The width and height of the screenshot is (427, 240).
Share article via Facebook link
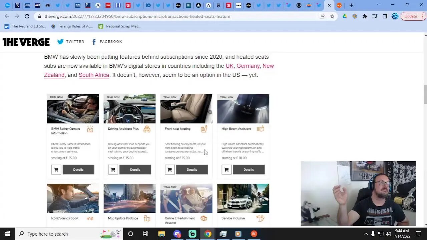107,42
